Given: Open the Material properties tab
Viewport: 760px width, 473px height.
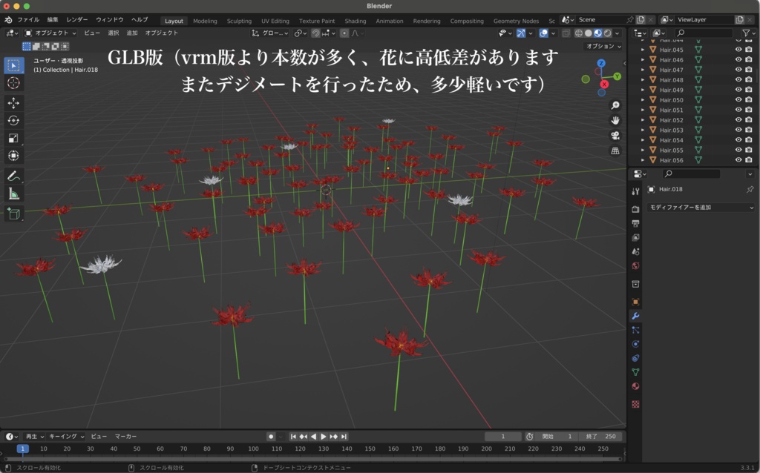Looking at the screenshot, I should [635, 386].
